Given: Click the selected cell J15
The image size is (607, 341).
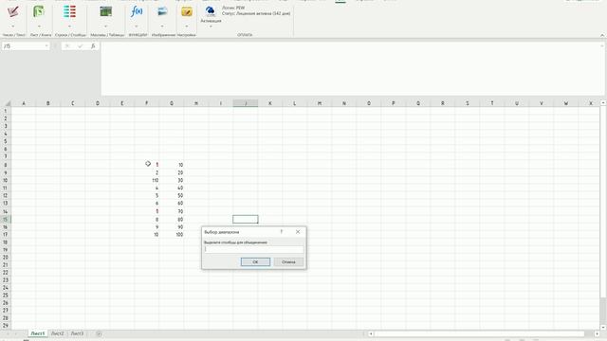Looking at the screenshot, I should click(246, 219).
